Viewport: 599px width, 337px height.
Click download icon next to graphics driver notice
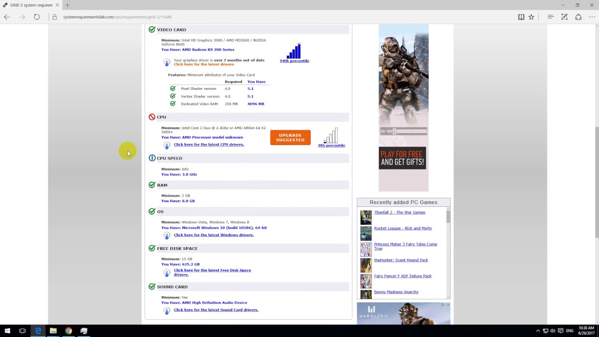[x=167, y=62]
